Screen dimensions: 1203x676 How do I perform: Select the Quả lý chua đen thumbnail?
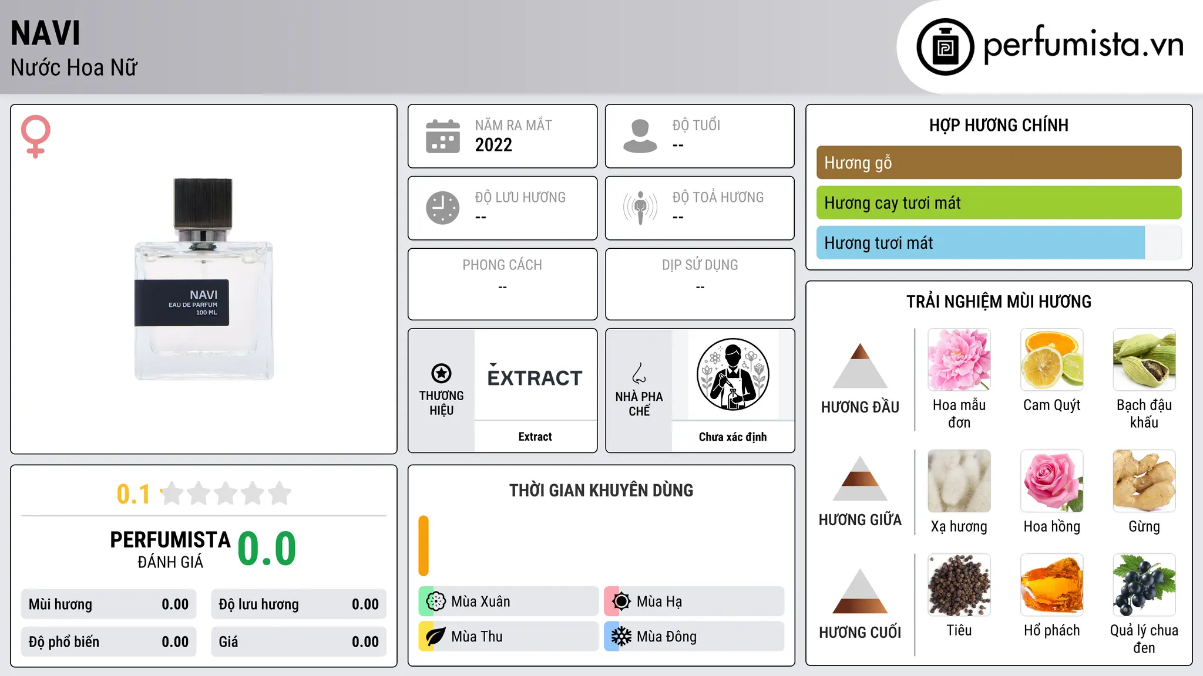[1144, 585]
